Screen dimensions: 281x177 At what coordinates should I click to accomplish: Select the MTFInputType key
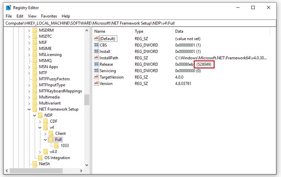[52, 85]
